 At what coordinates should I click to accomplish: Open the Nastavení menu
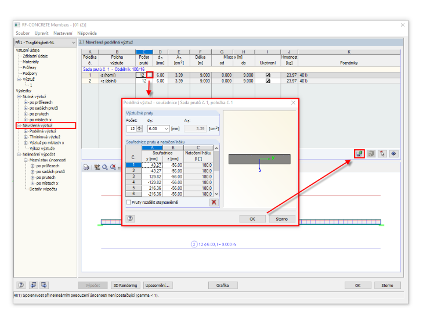coord(63,33)
